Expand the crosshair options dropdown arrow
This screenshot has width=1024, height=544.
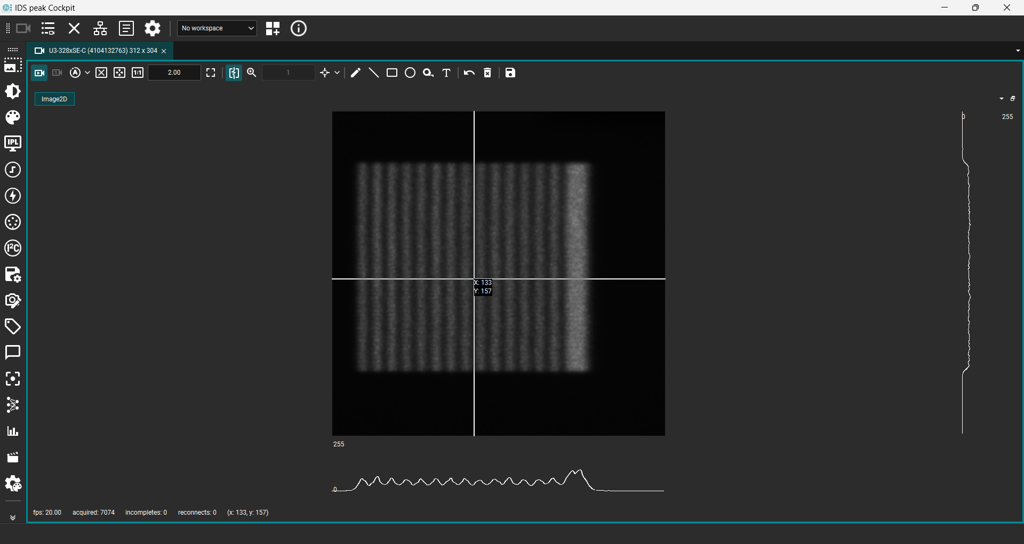point(337,73)
